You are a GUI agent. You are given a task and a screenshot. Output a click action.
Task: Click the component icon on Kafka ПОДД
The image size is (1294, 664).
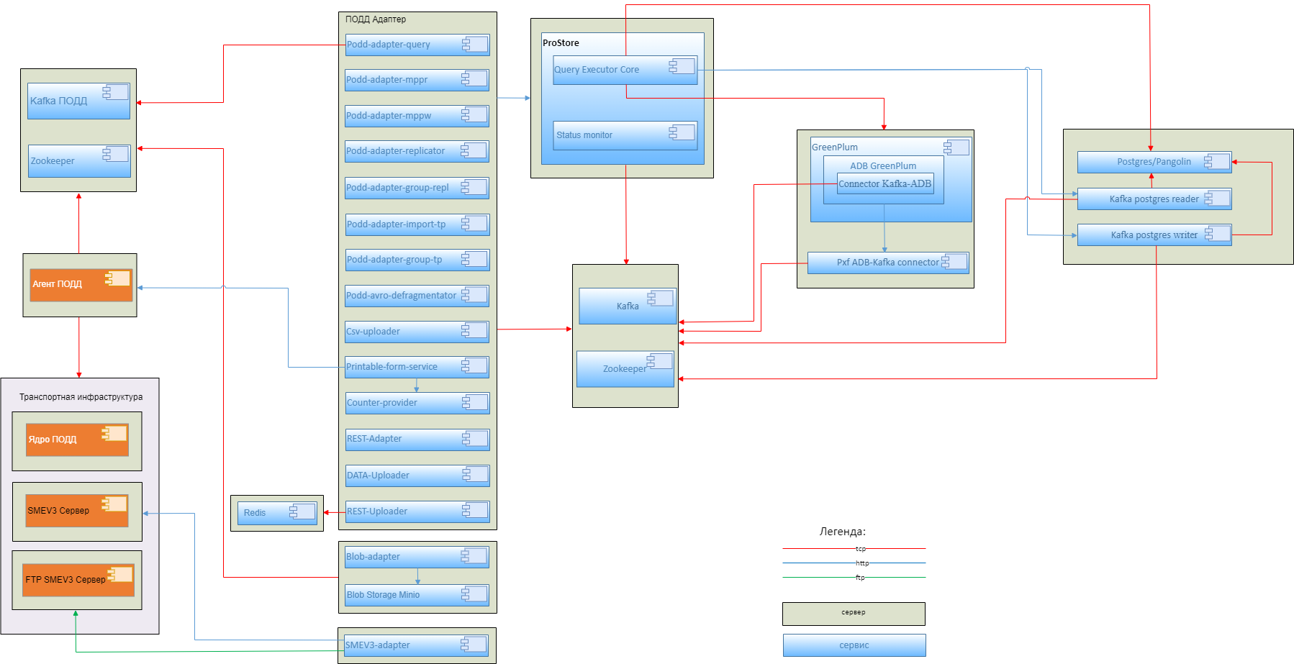pyautogui.click(x=116, y=91)
